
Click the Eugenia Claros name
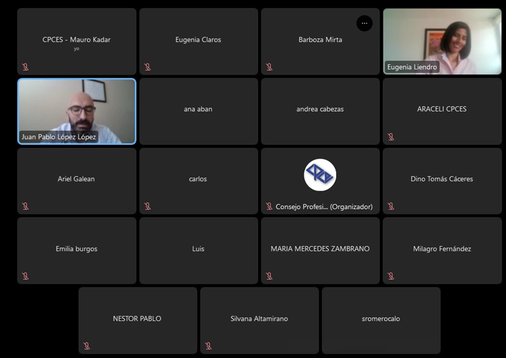pyautogui.click(x=198, y=40)
